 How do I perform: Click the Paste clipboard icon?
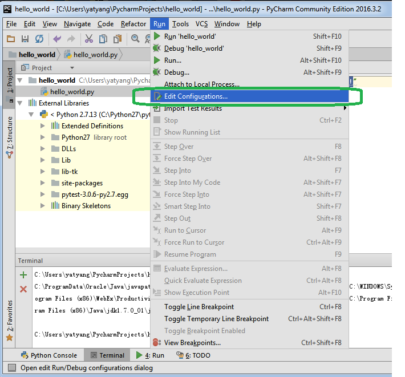[118, 39]
